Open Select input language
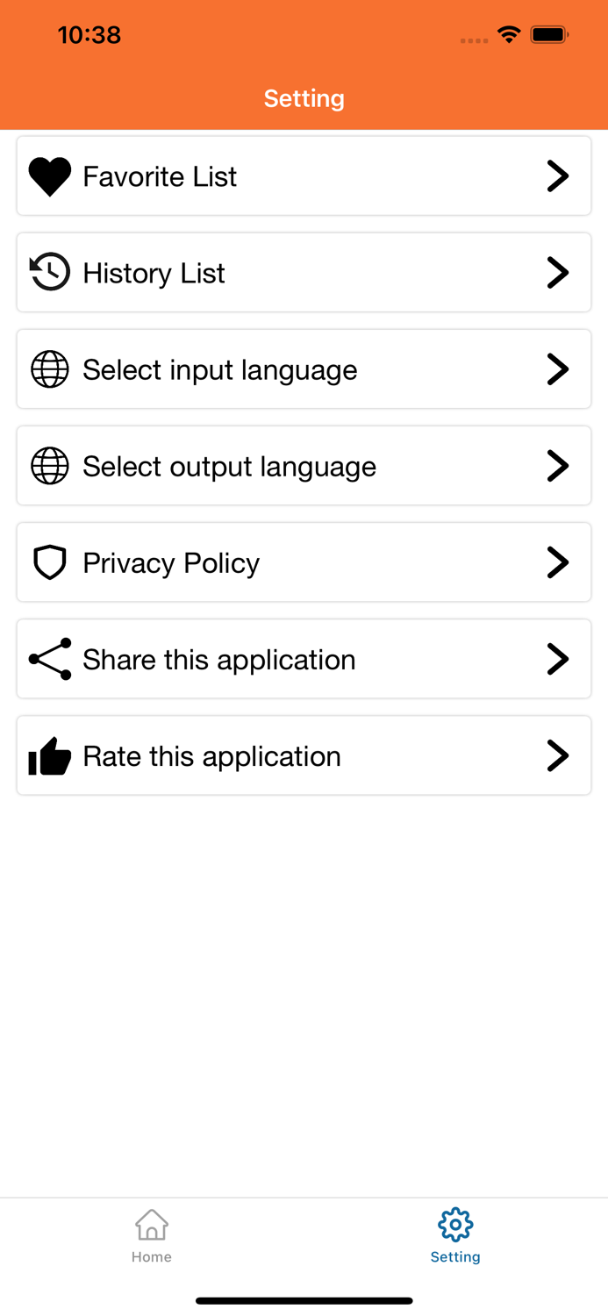 click(304, 368)
